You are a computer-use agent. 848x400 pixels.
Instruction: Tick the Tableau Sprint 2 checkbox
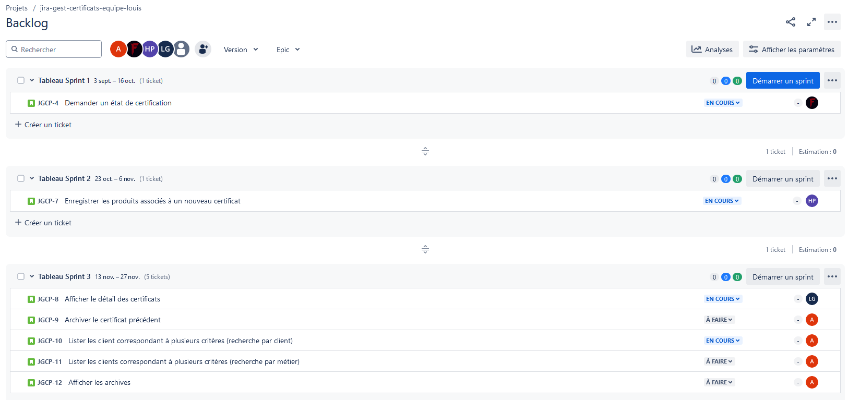click(x=21, y=178)
